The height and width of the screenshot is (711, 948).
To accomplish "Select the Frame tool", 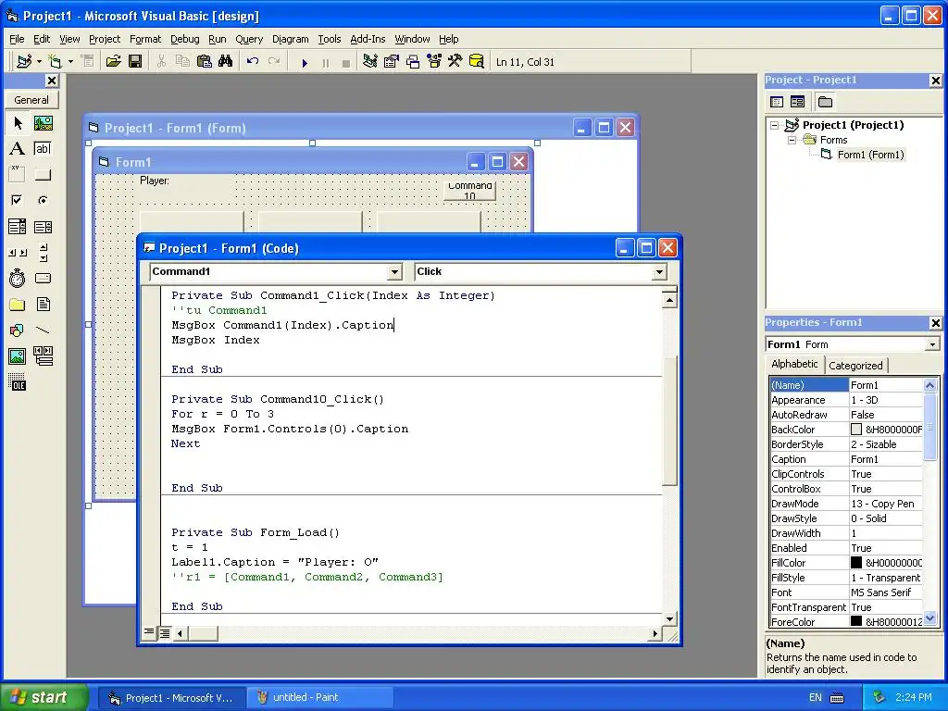I will click(x=18, y=175).
